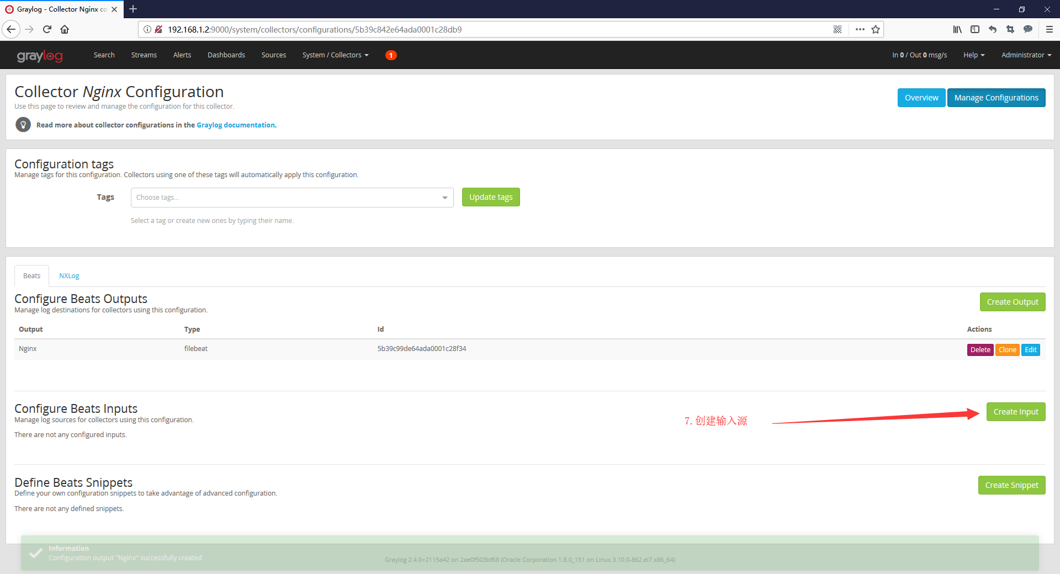
Task: Click the Type column header
Action: click(192, 329)
